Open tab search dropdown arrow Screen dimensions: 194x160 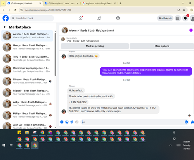[x=3, y=3]
